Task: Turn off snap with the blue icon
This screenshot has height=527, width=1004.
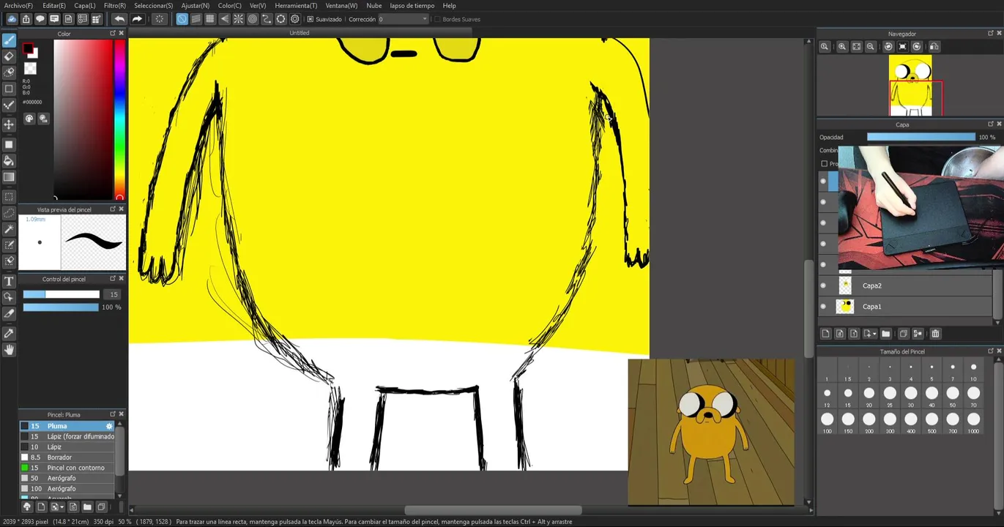Action: coord(182,19)
